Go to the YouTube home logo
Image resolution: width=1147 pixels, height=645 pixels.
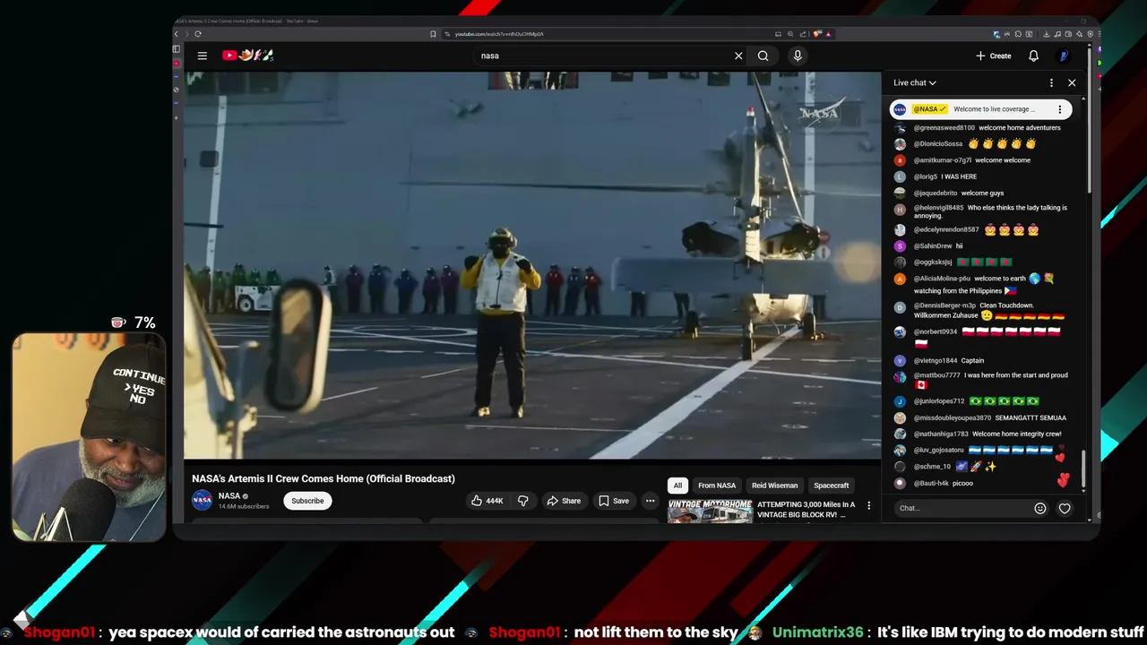pyautogui.click(x=247, y=56)
